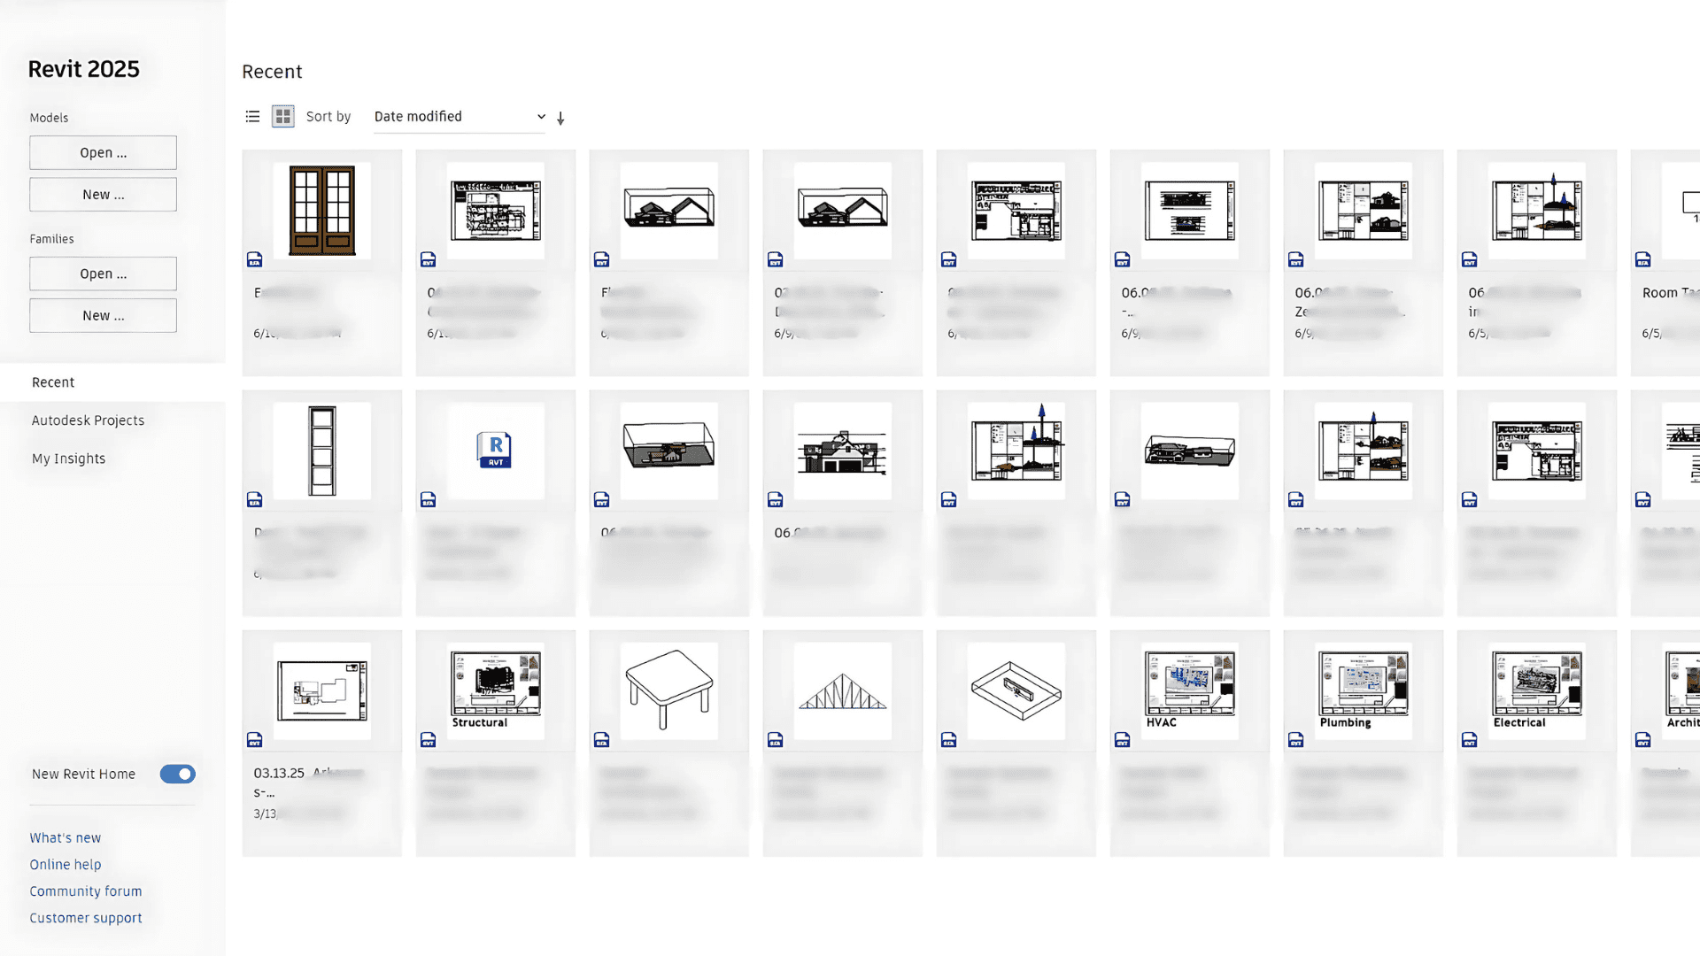Viewport: 1700px width, 956px height.
Task: Go to Autodesk Projects section
Action: (88, 420)
